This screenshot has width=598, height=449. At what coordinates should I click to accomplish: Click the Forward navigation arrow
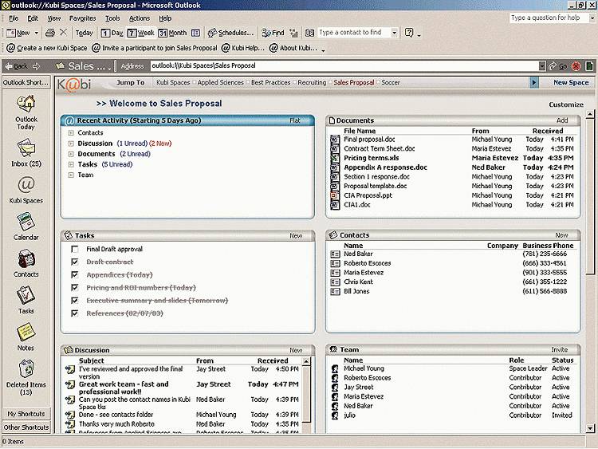coord(36,66)
